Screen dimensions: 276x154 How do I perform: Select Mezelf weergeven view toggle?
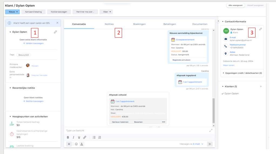point(255,5)
